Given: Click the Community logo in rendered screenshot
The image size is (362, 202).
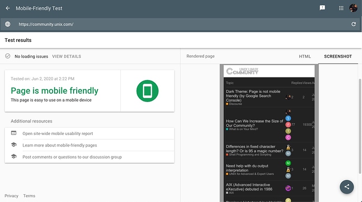Looking at the screenshot, I should coord(242,71).
